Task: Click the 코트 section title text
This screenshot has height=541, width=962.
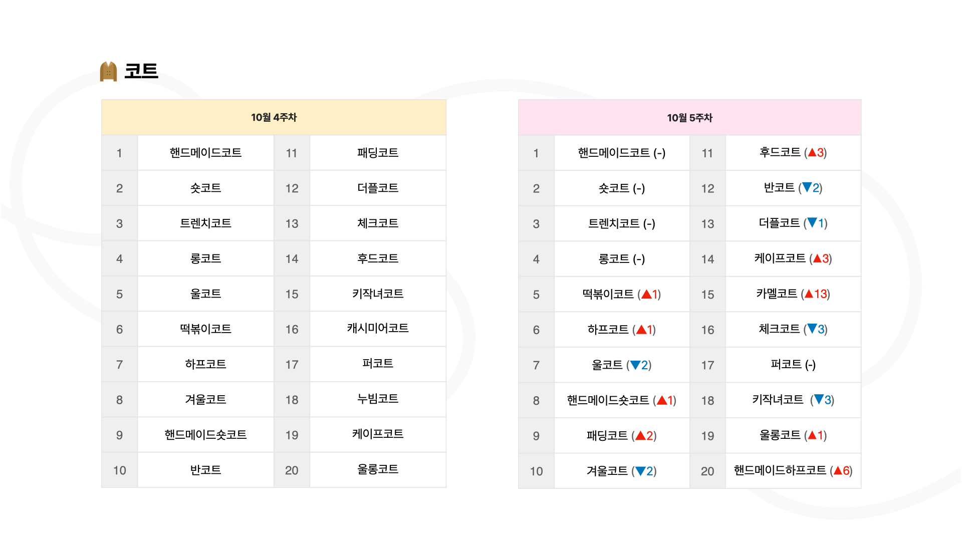Action: pyautogui.click(x=141, y=71)
